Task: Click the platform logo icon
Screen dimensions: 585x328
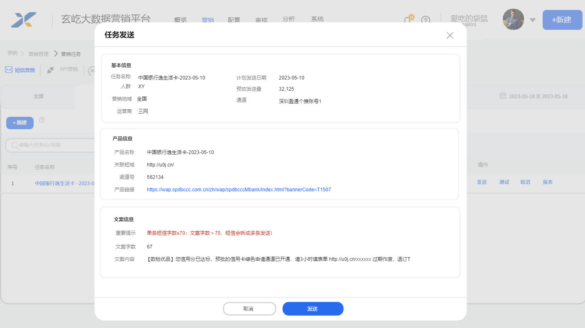Action: 24,20
